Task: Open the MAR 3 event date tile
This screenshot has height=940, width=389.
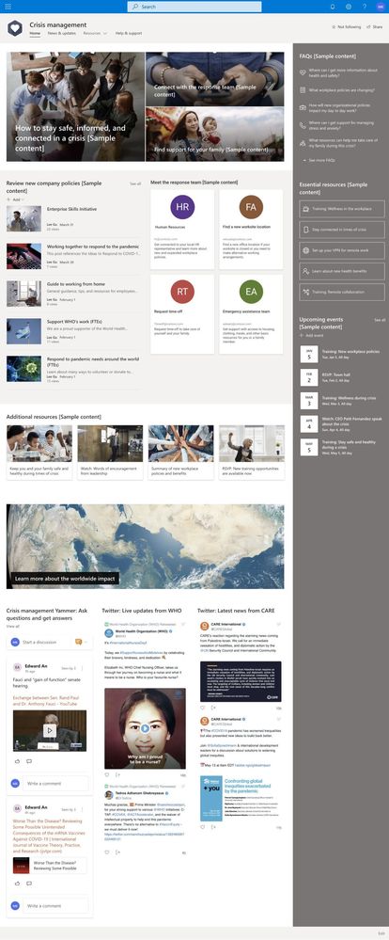Action: [309, 401]
